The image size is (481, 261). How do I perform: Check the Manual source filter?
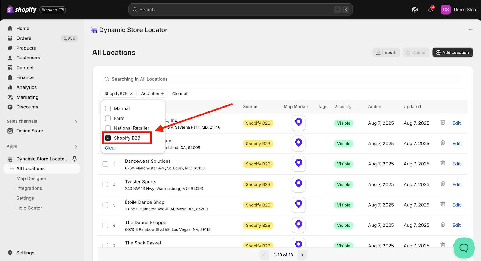108,108
